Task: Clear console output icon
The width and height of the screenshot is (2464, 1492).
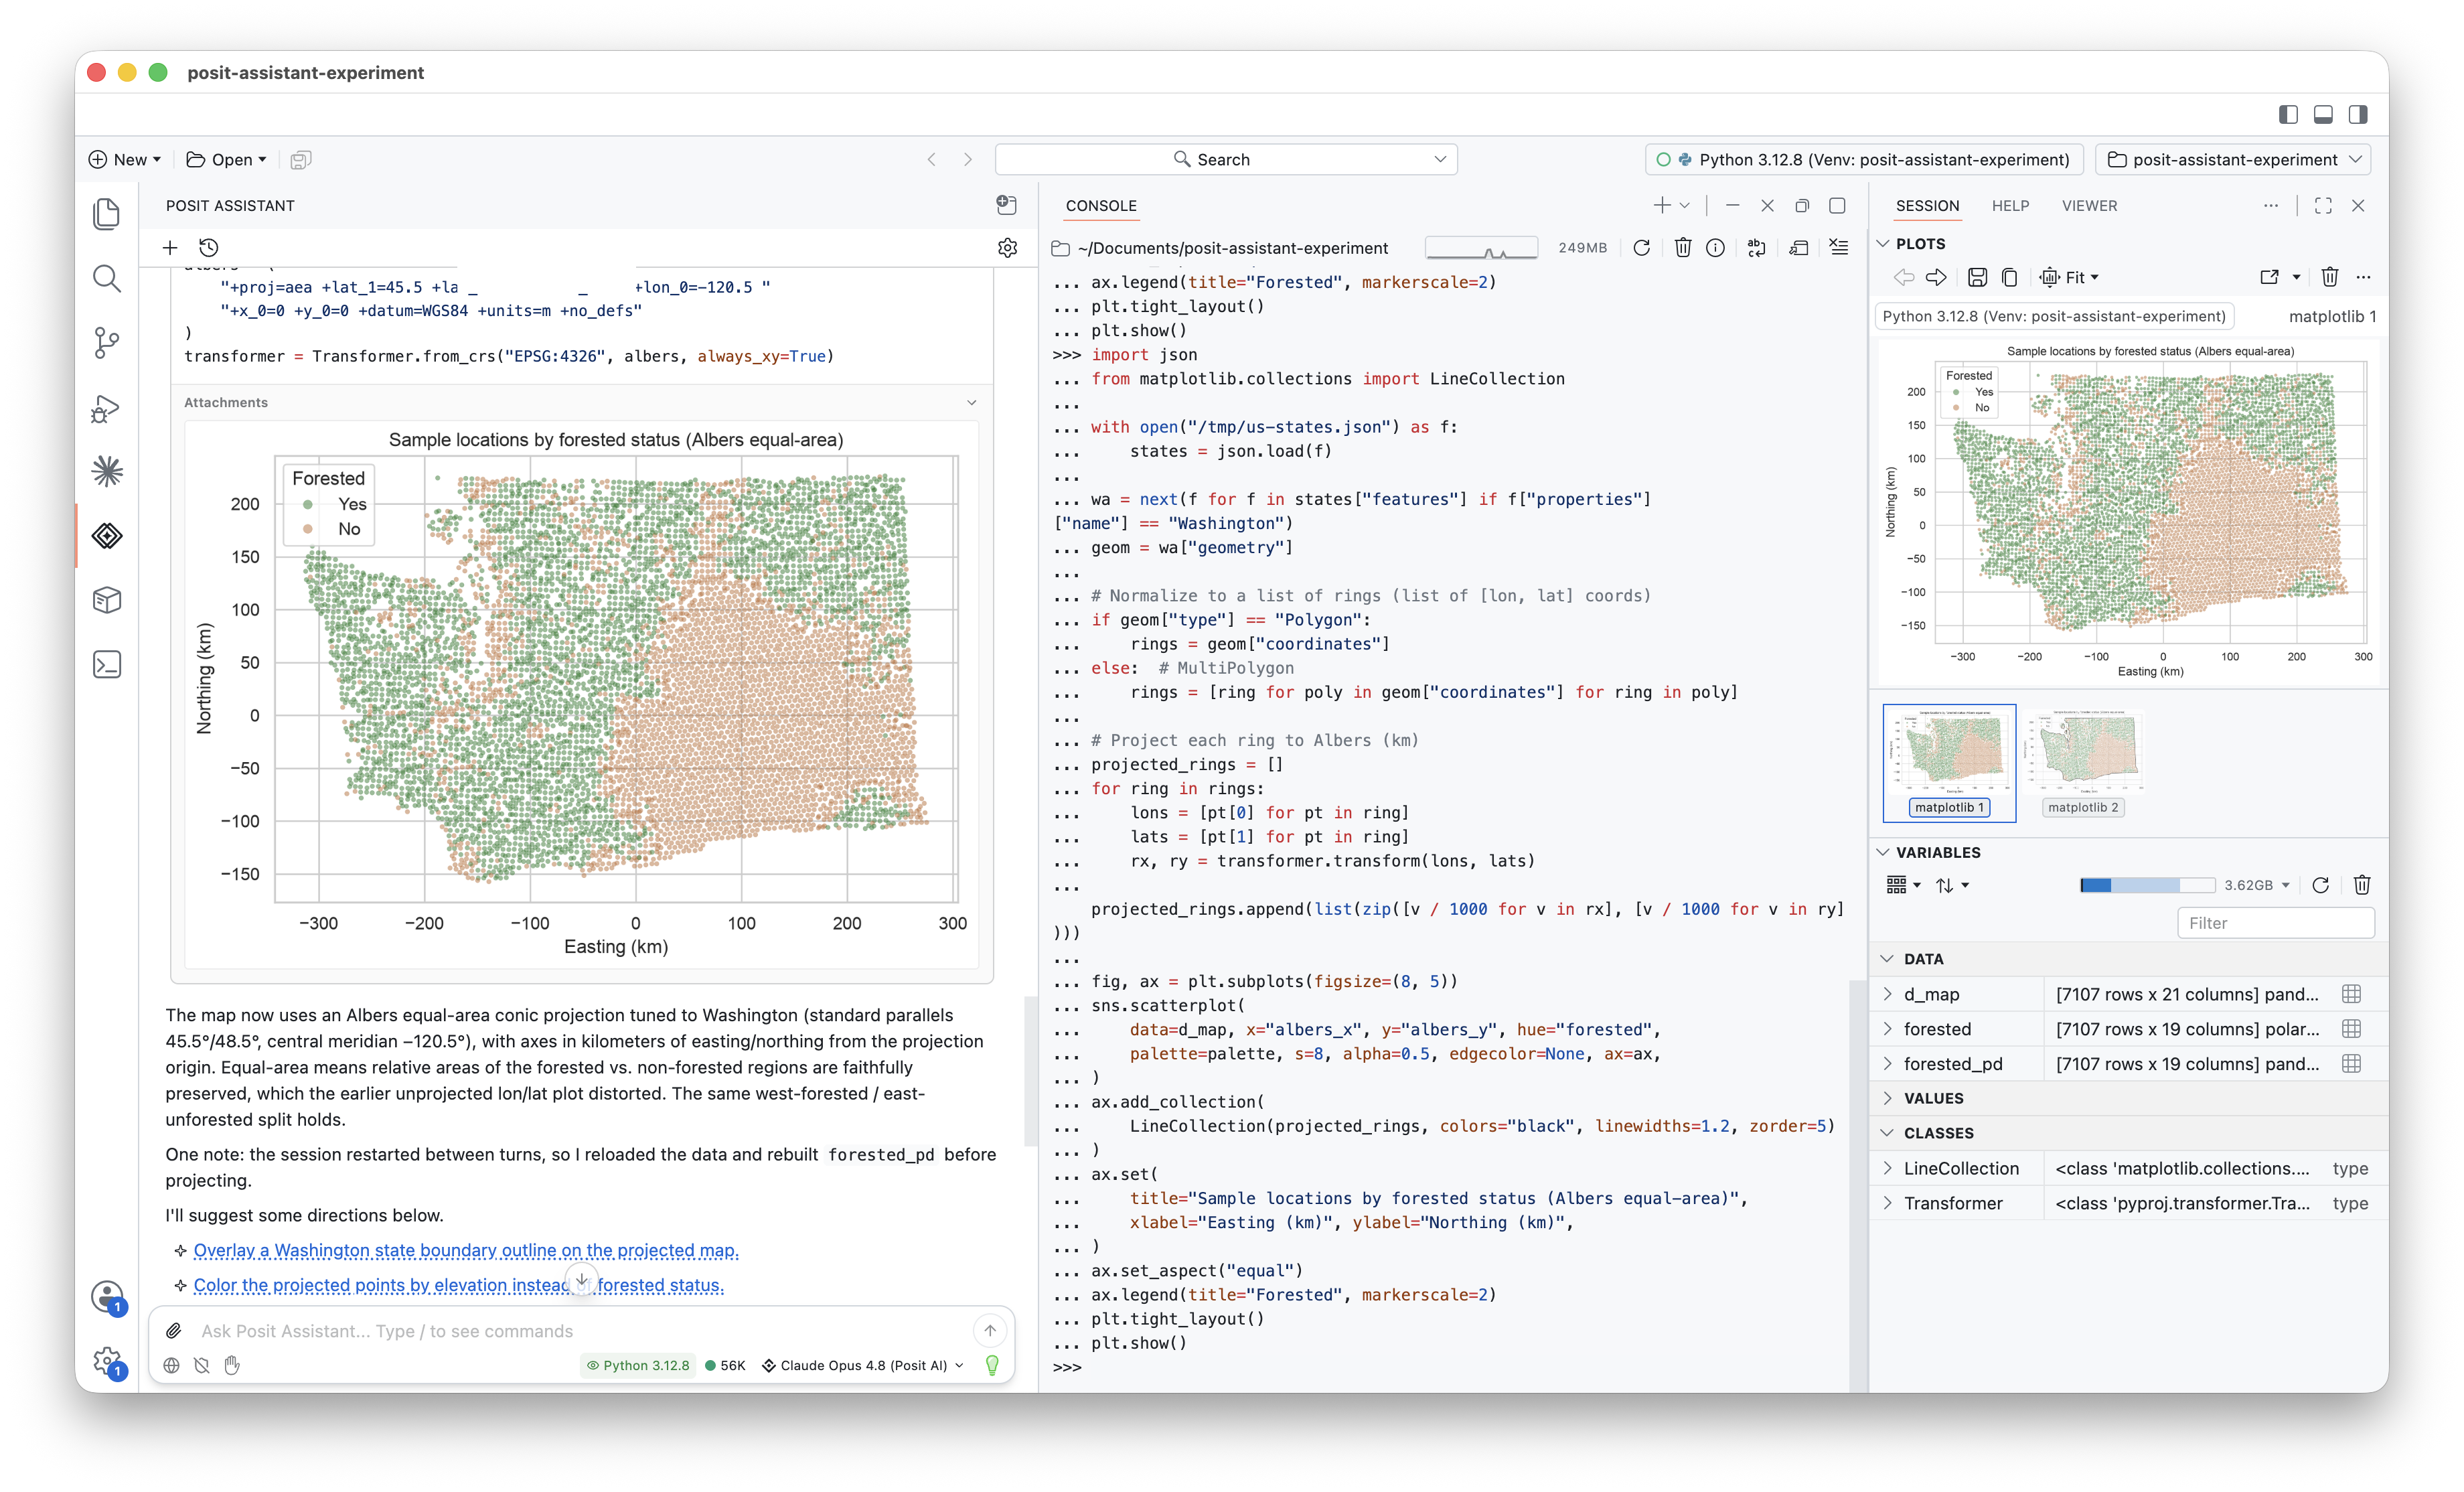Action: (1838, 248)
